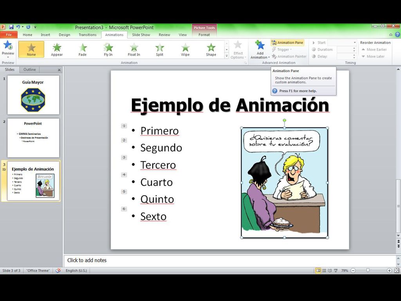Switch to the Design ribbon tab
Screen dimensions: 401x301
pos(64,35)
